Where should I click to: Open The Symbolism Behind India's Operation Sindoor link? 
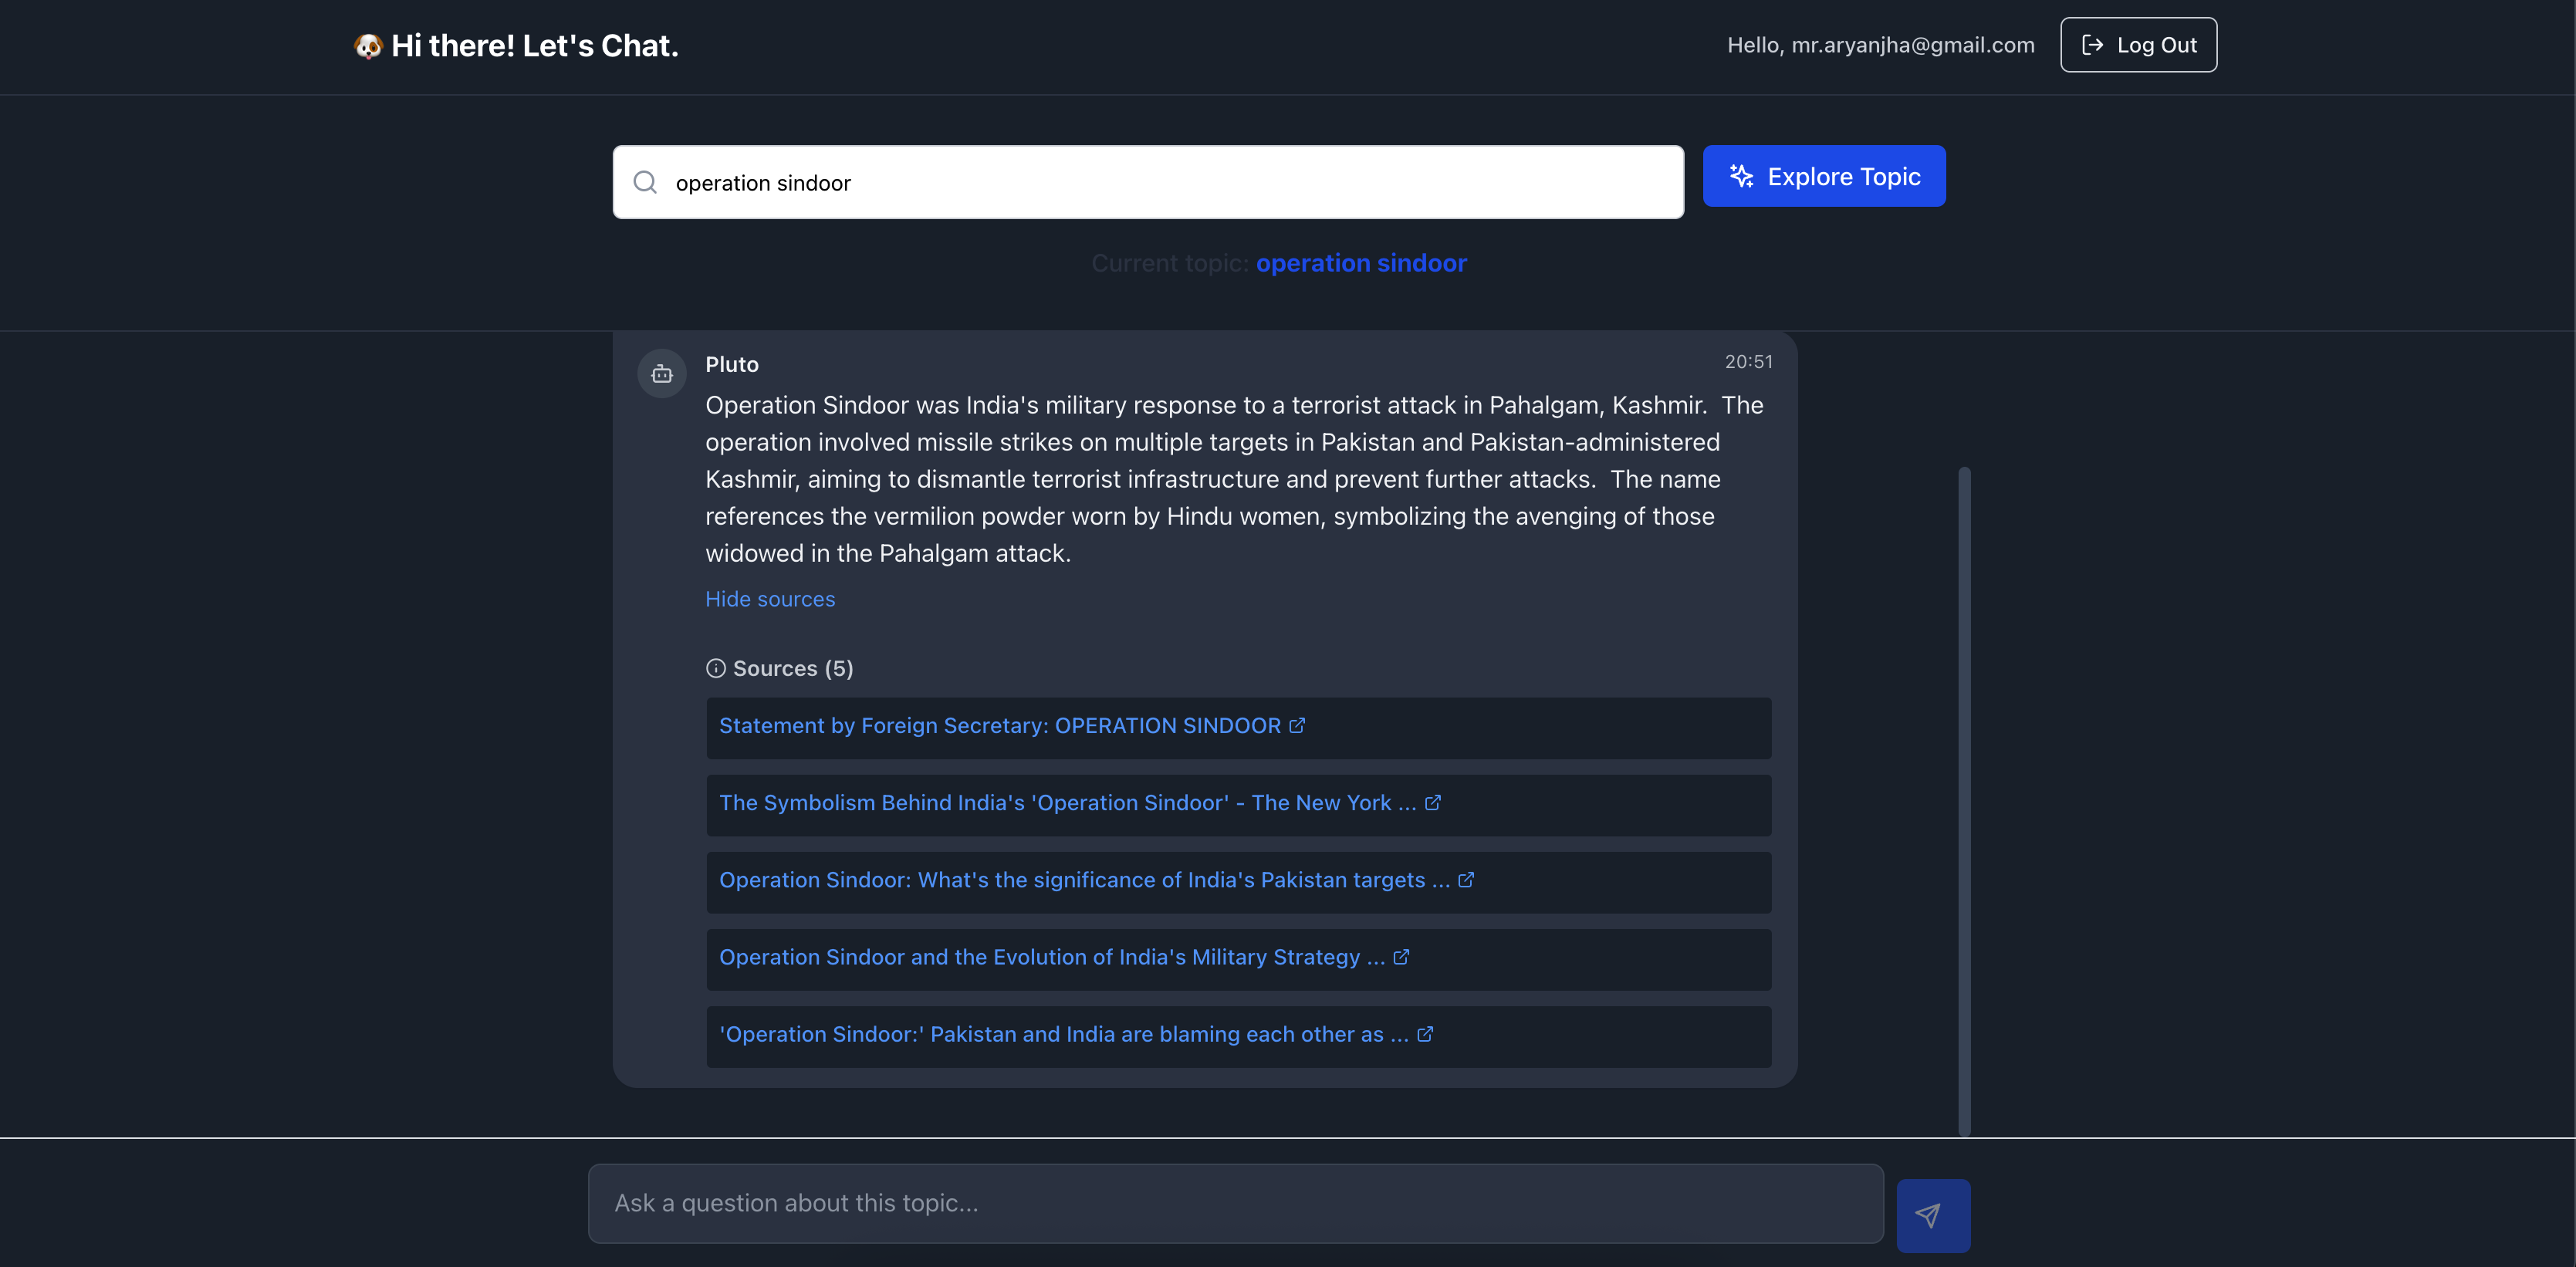1066,803
